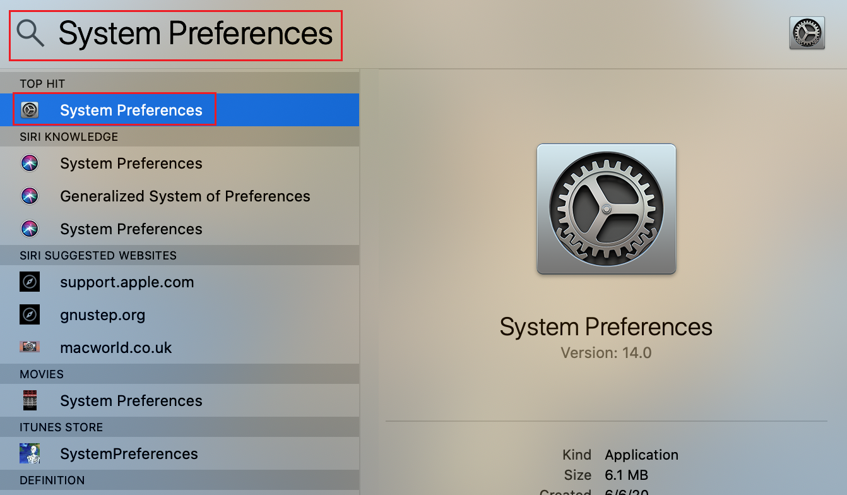Select the SystemPreferences iTunes Store result
The image size is (847, 495).
point(179,453)
